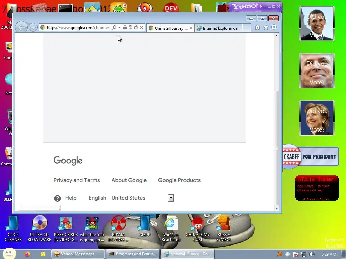346x259 pixels.
Task: Open the RUSSIA SYMBOL desktop icon
Action: coord(224,229)
